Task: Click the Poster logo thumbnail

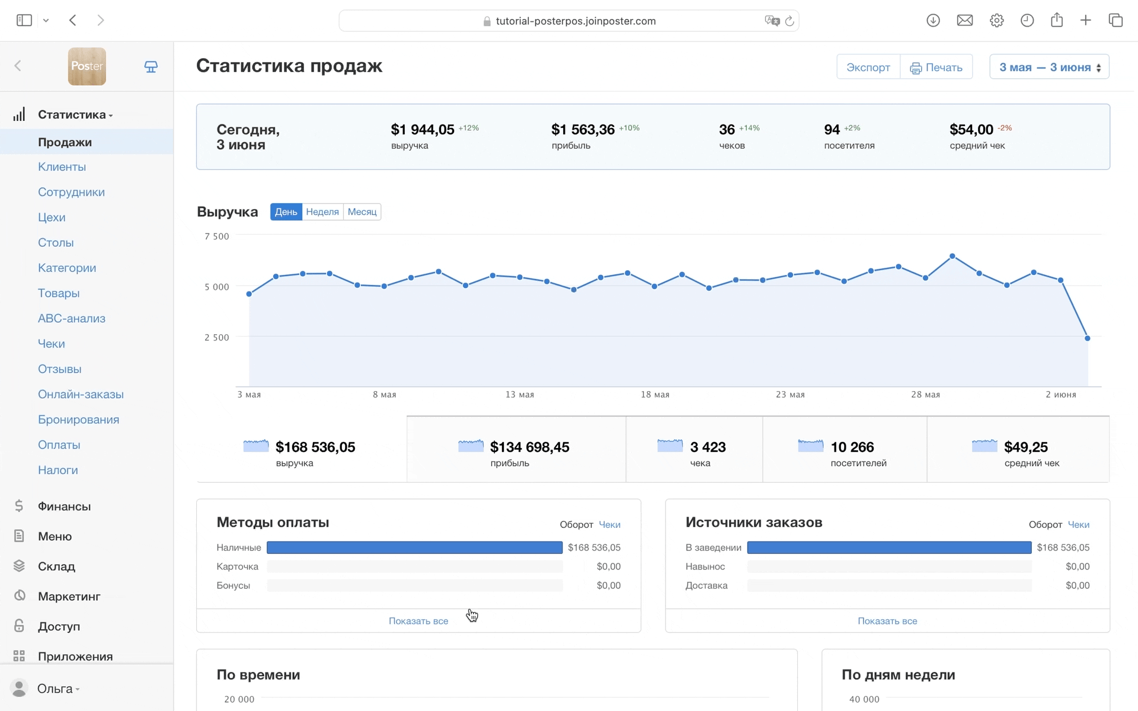Action: tap(87, 66)
